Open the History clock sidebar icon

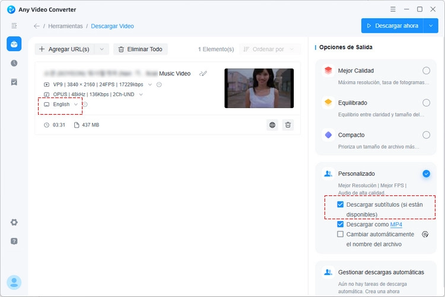[x=14, y=63]
